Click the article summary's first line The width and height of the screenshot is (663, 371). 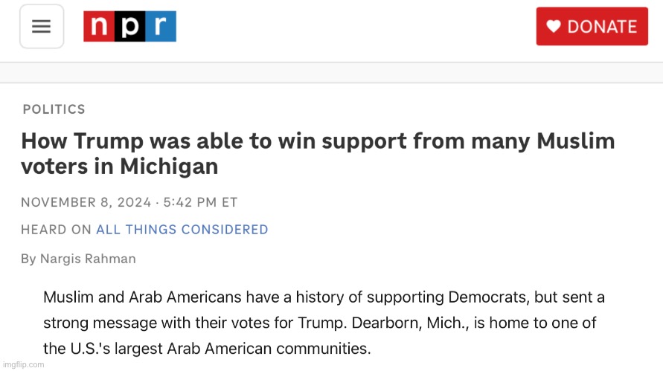click(324, 297)
